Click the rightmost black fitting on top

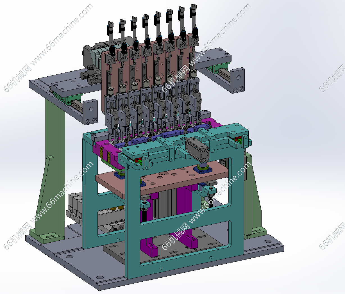click(194, 8)
